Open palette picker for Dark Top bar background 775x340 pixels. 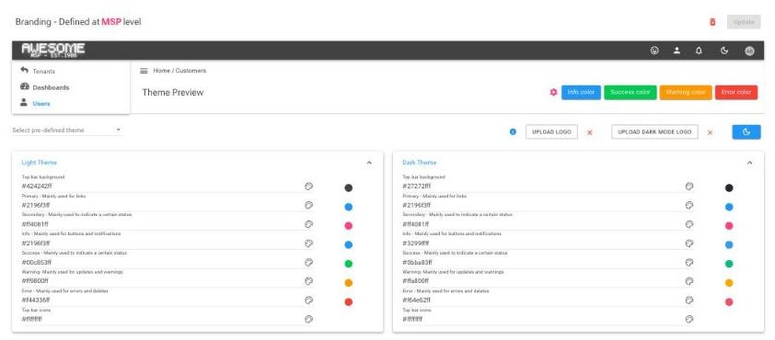tap(689, 186)
